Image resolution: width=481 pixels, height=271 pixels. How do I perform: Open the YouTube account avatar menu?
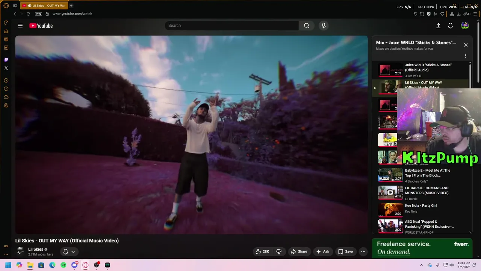click(x=465, y=26)
